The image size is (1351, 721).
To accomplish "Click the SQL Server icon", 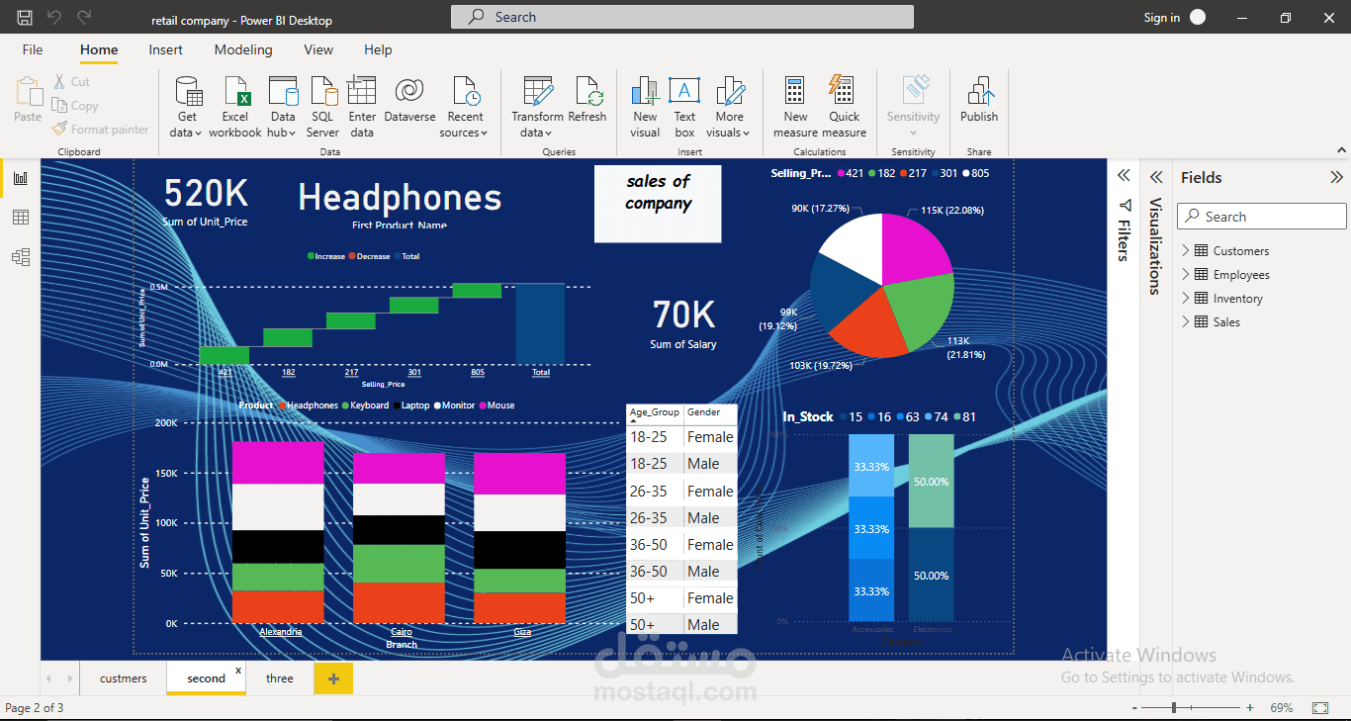I will point(322,92).
